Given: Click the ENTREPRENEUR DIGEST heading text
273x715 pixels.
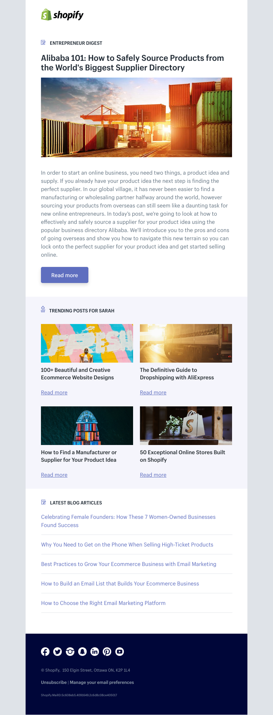Looking at the screenshot, I should pos(76,43).
